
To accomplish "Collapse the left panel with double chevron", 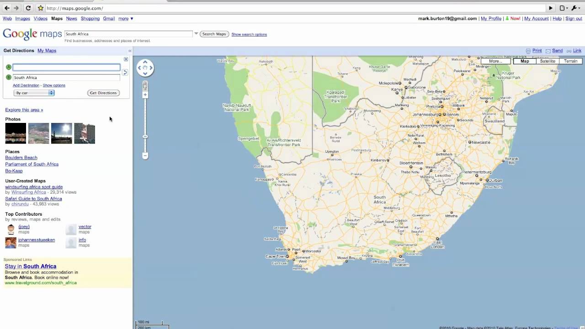I will point(130,51).
